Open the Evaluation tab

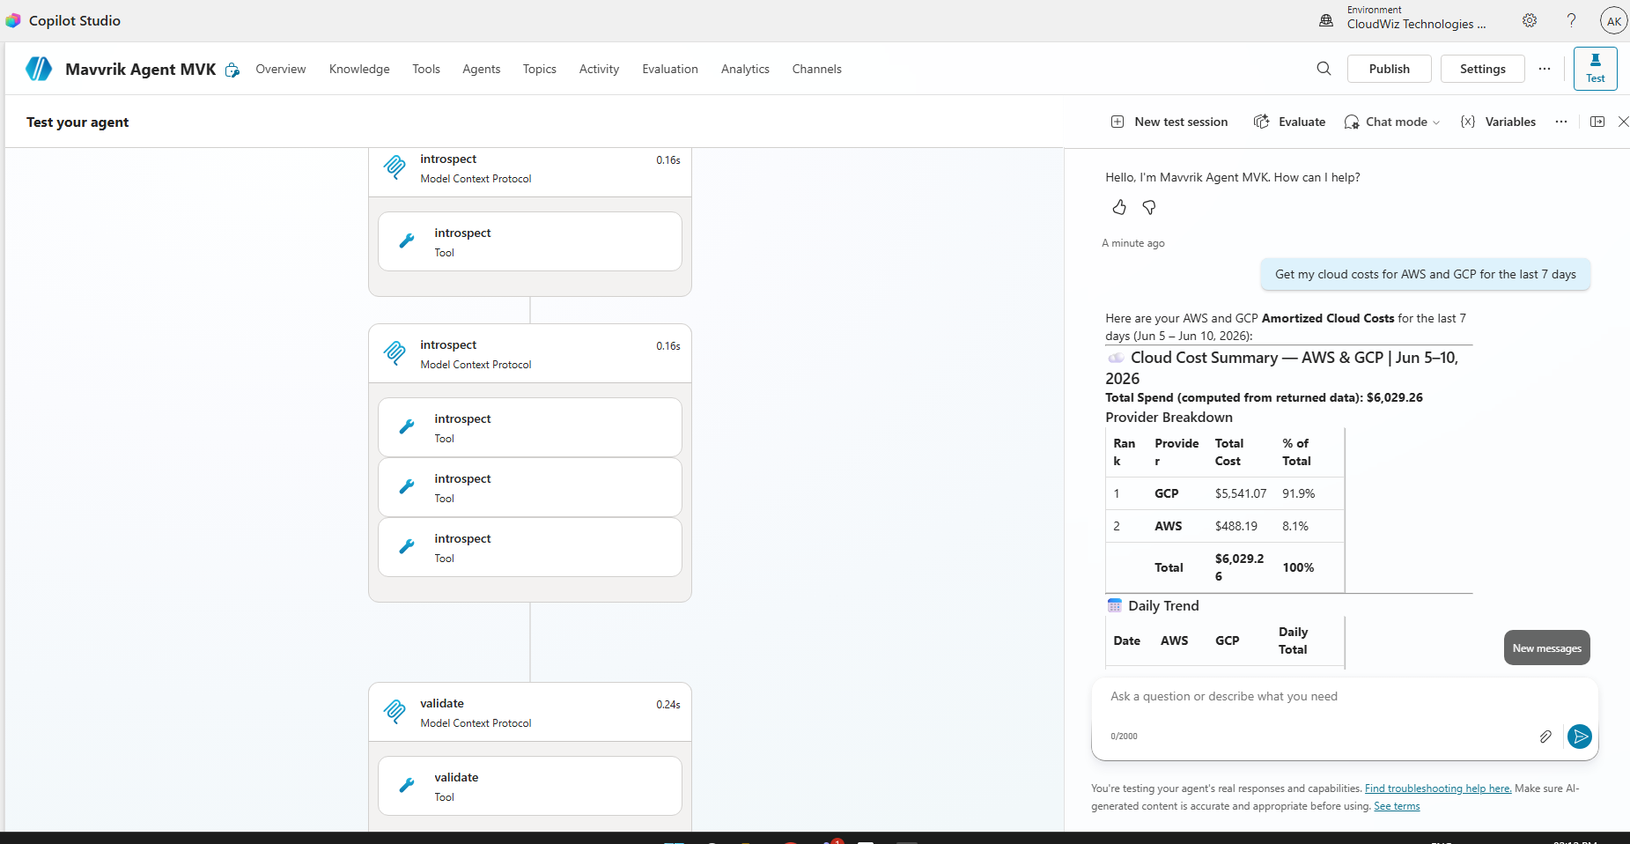[670, 69]
